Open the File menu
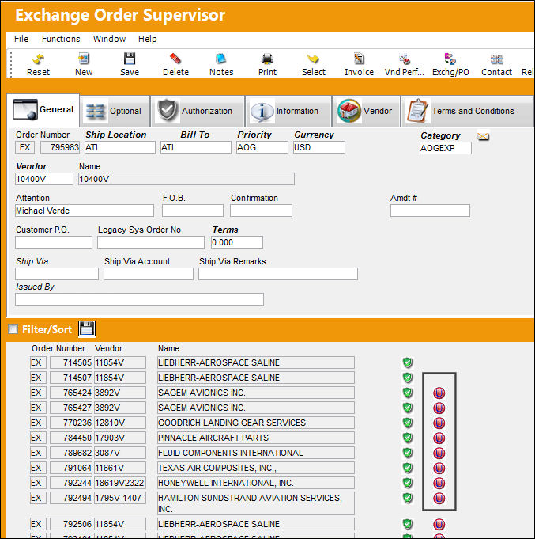The image size is (535, 539). (21, 39)
